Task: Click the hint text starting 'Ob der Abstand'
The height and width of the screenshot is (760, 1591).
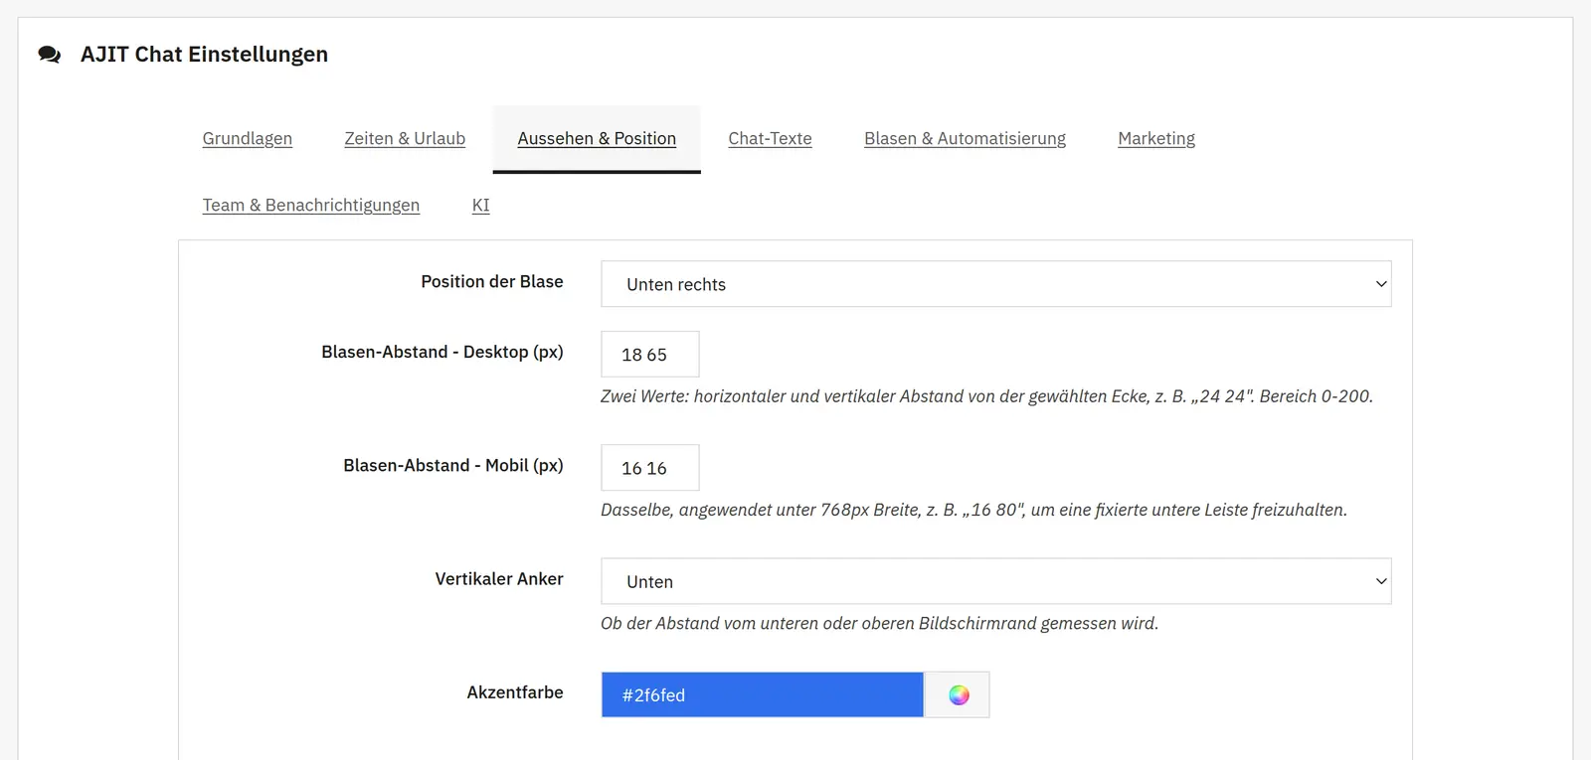Action: pyautogui.click(x=879, y=623)
